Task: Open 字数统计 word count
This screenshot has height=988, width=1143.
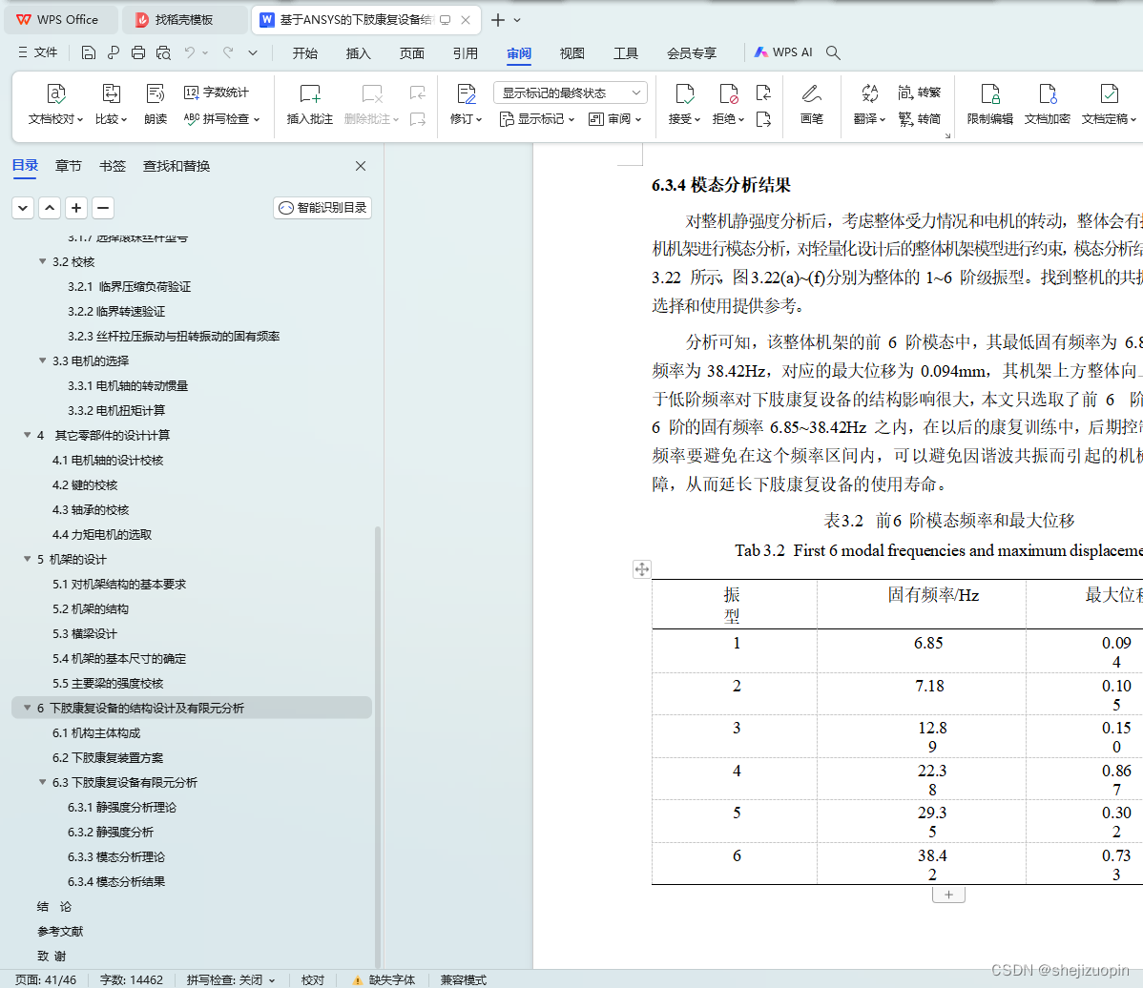Action: 217,93
